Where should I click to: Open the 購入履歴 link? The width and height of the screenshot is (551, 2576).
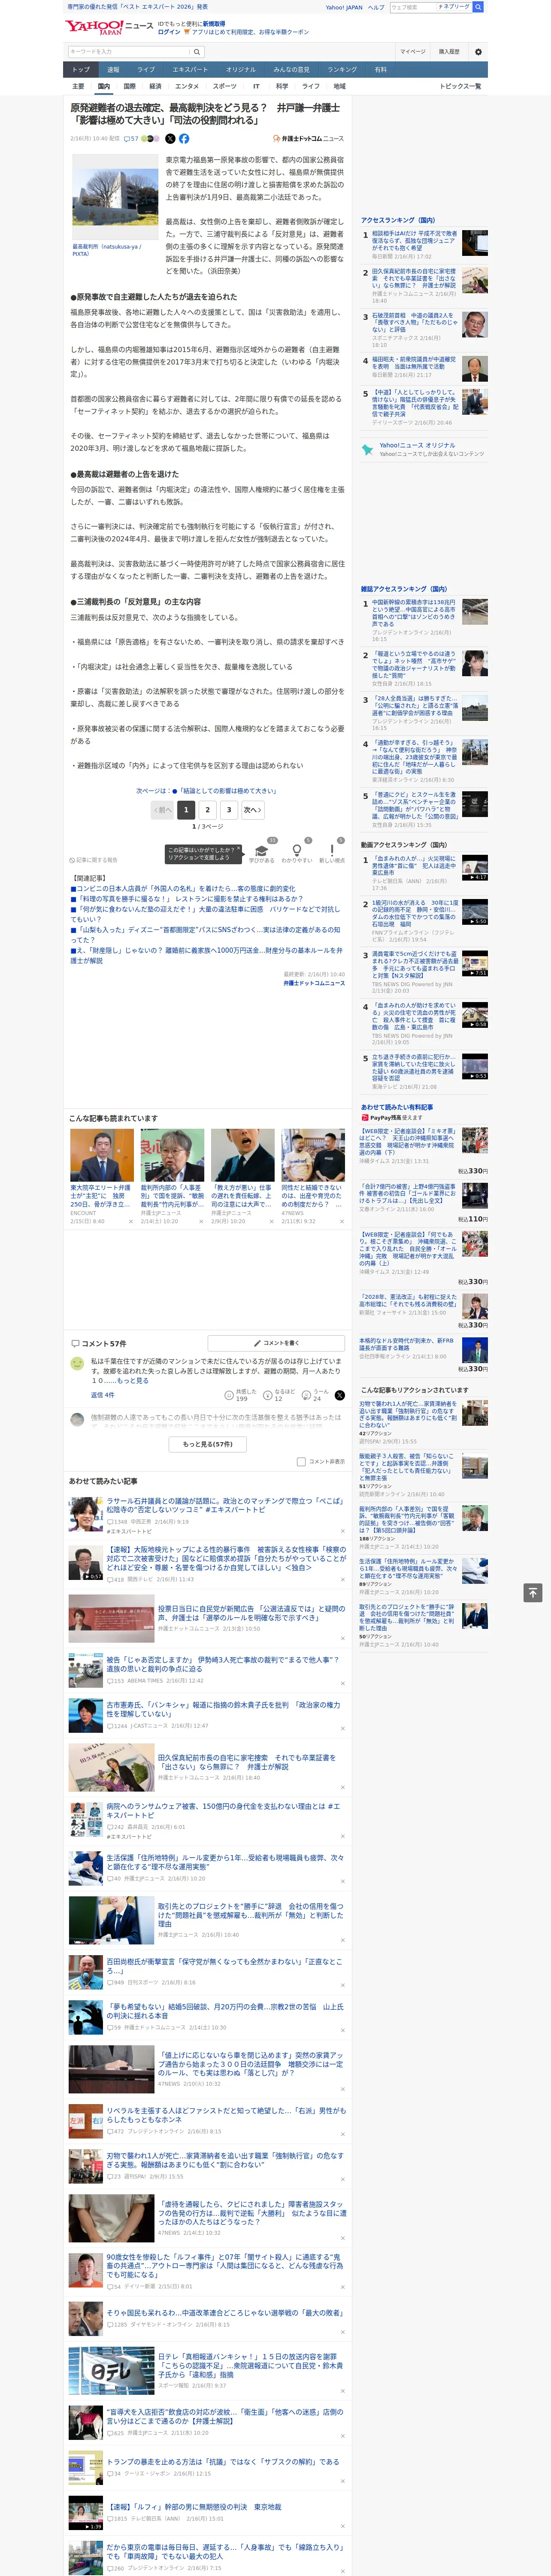pyautogui.click(x=449, y=52)
